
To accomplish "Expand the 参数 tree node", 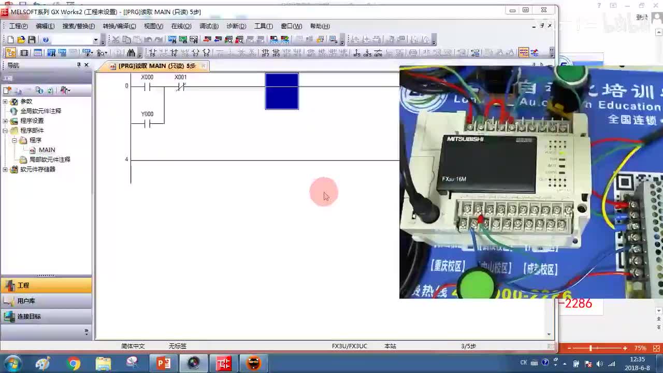I will pyautogui.click(x=5, y=102).
